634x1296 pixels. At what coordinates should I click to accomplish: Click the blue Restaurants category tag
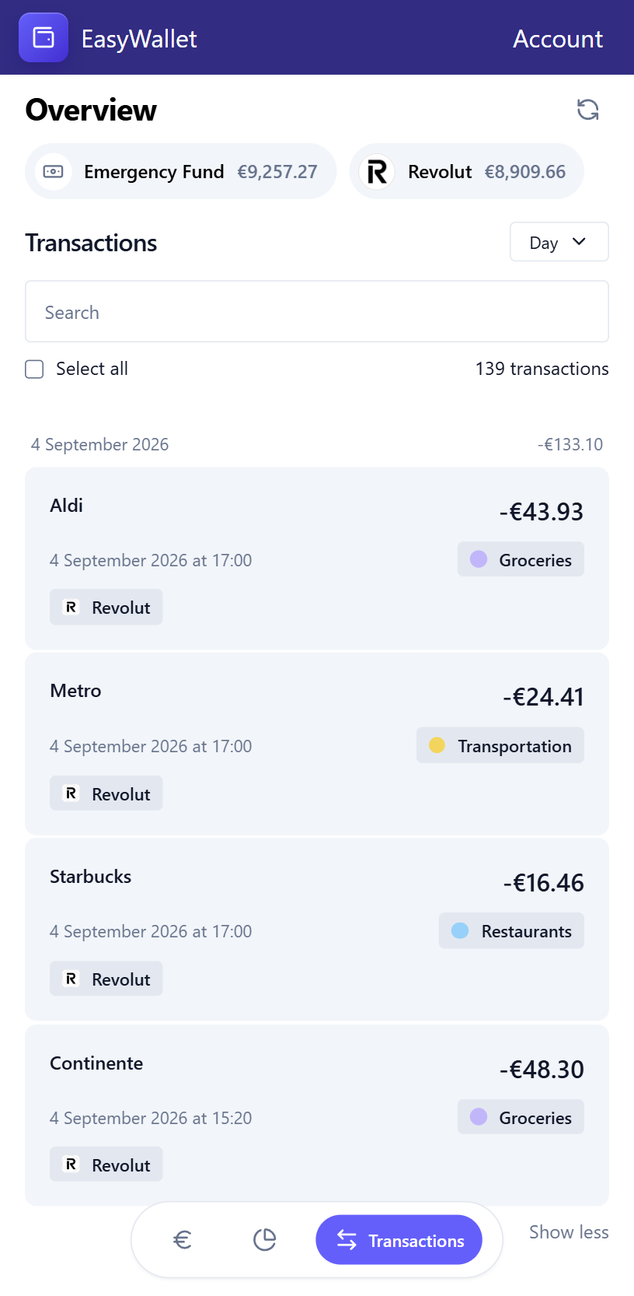511,930
